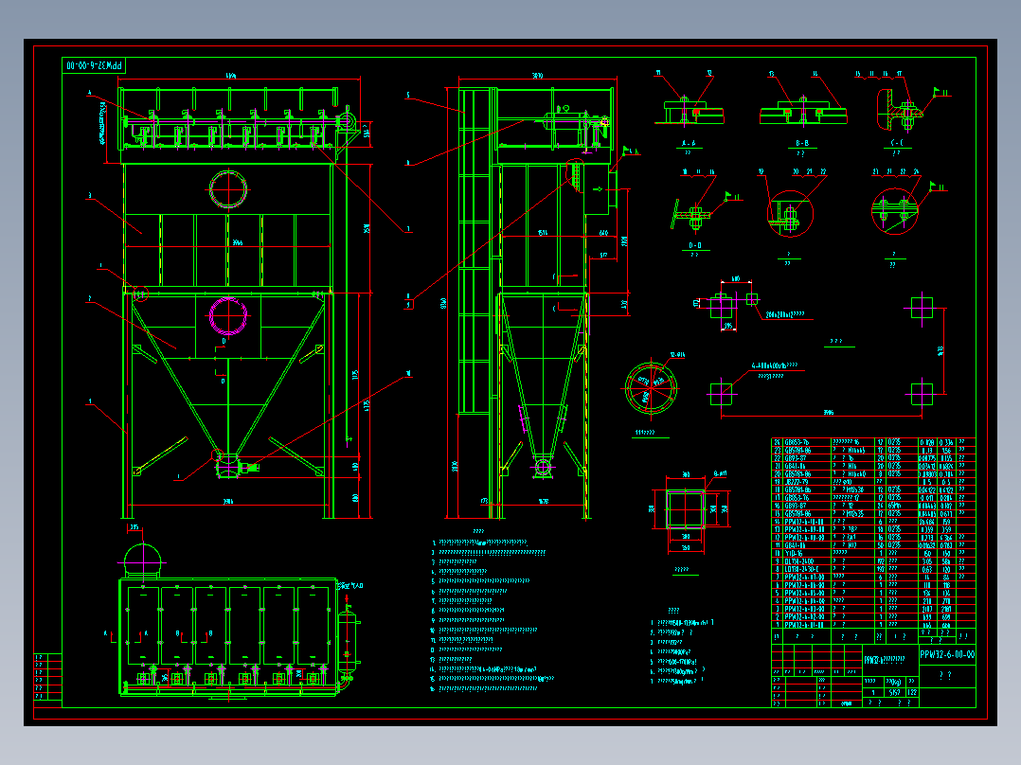Click the B-B section view label
Viewport: 1021px width, 765px height.
801,143
